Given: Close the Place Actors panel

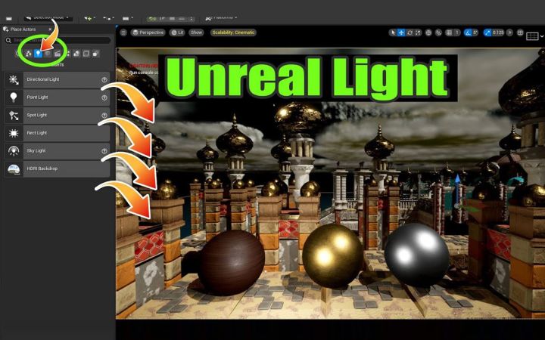Looking at the screenshot, I should [50, 29].
